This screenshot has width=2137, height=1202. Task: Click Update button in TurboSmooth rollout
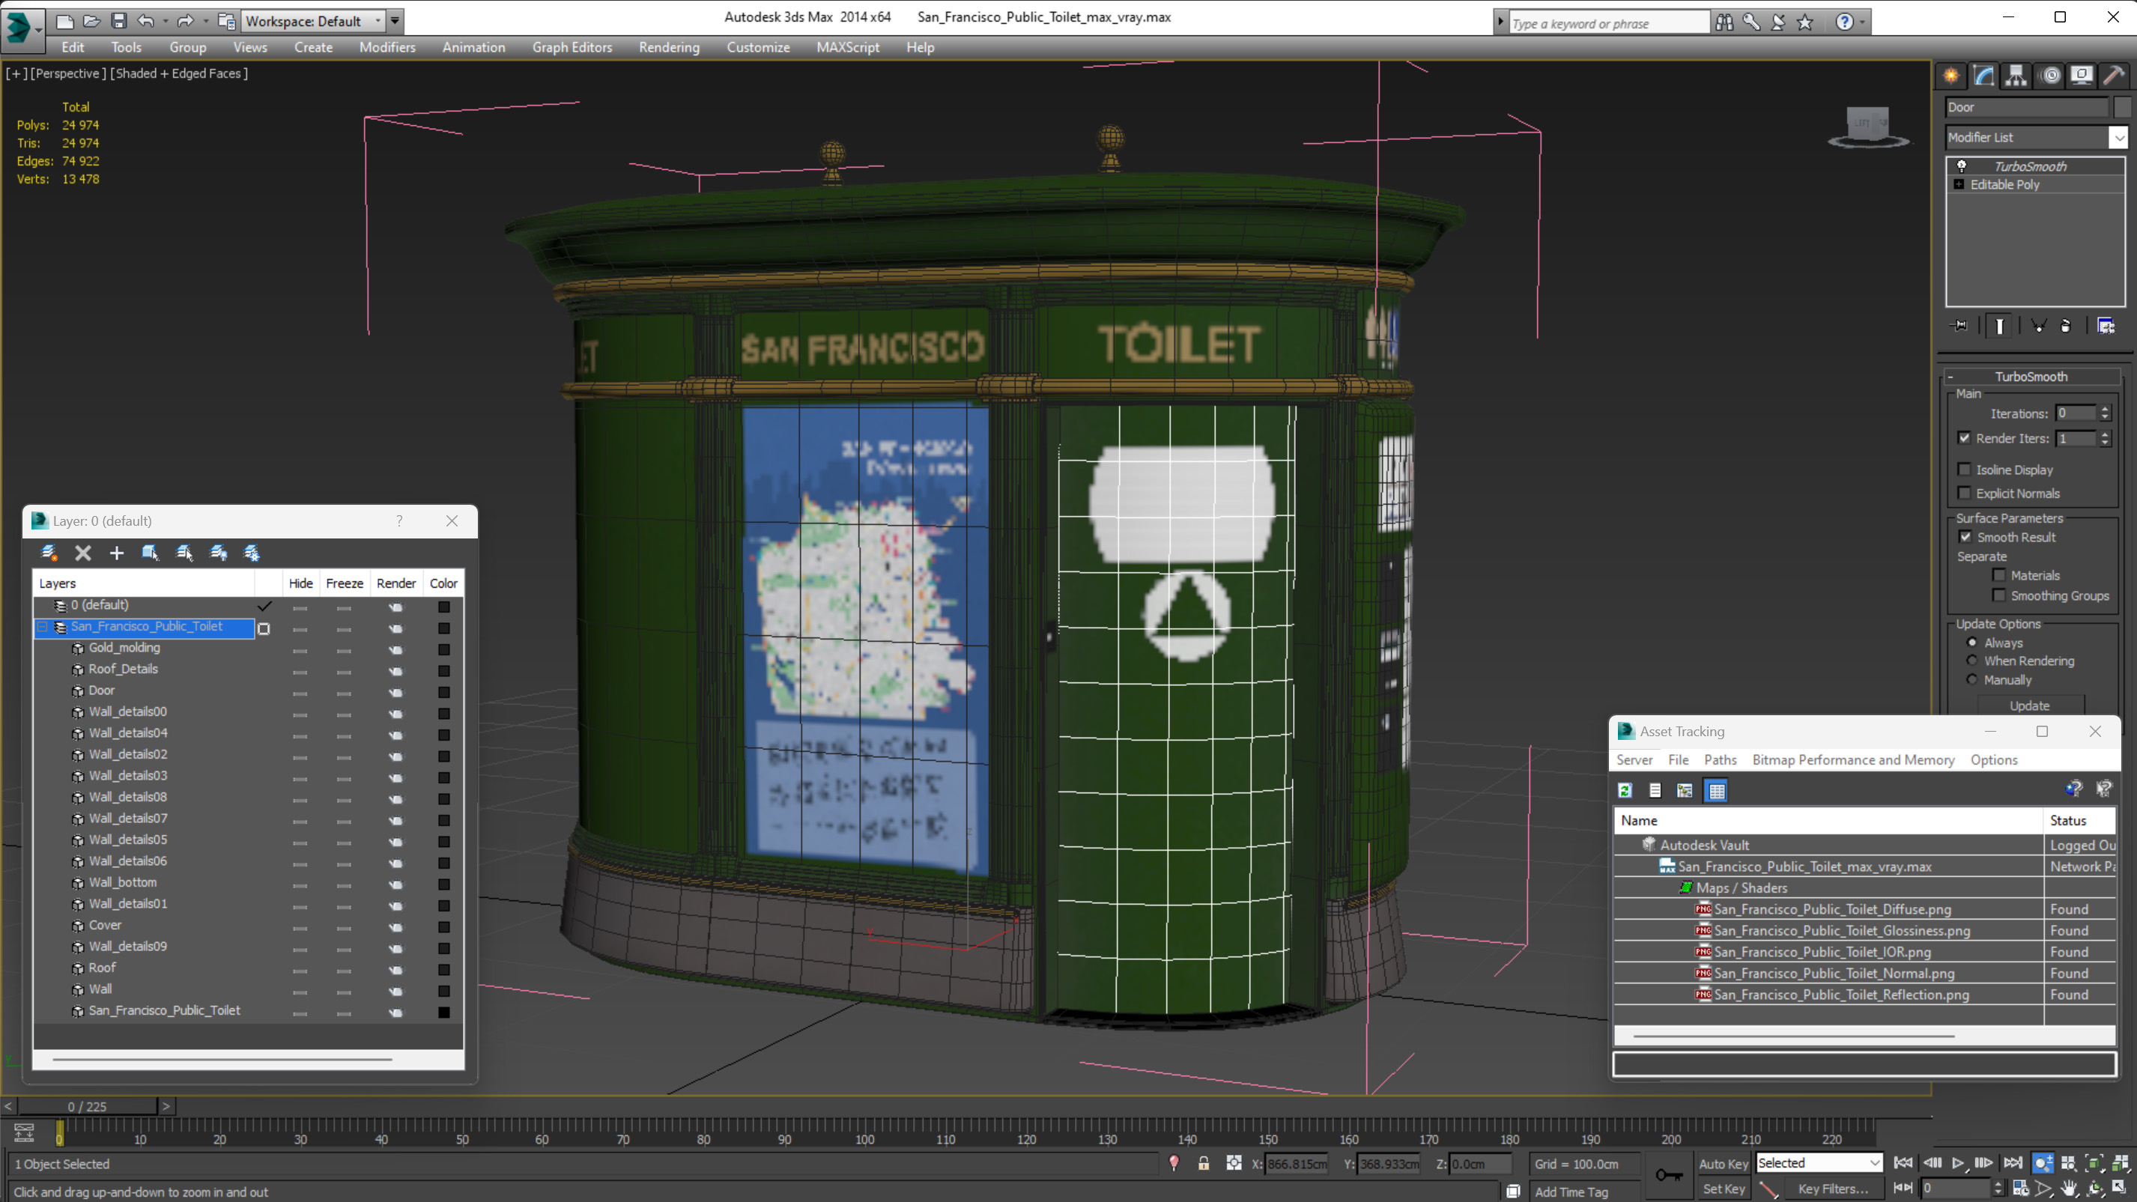tap(2029, 706)
